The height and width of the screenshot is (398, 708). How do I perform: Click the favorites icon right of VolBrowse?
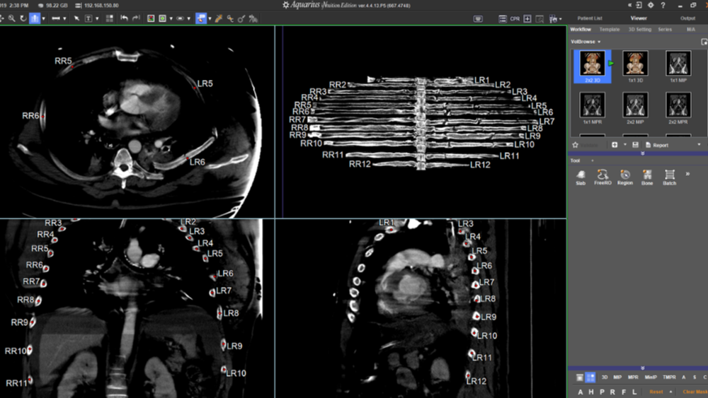(x=704, y=42)
